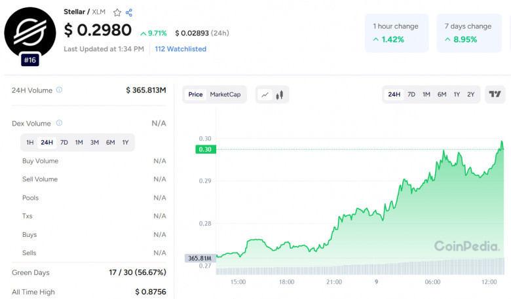The width and height of the screenshot is (511, 299).
Task: Open the 112 Watchlisted link
Action: click(x=181, y=49)
